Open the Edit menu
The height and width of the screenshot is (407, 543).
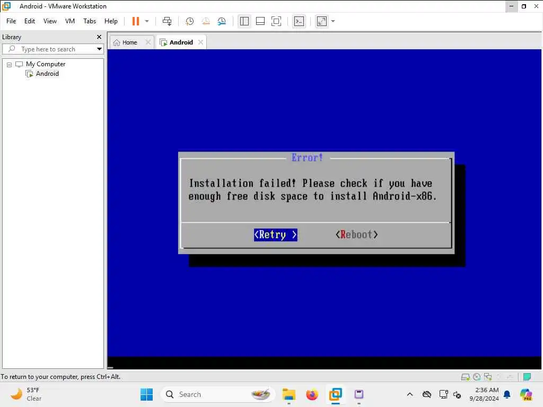point(30,21)
